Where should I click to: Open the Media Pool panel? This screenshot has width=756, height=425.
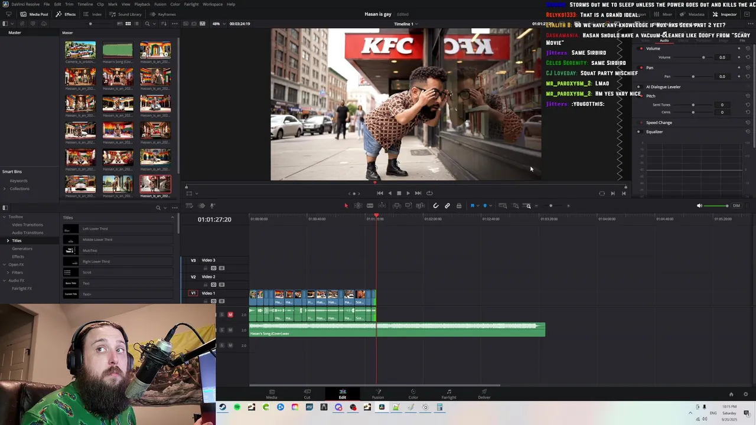(35, 14)
